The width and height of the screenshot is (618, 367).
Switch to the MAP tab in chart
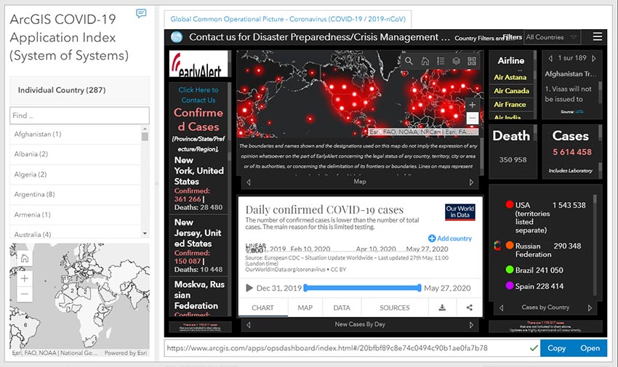[305, 307]
